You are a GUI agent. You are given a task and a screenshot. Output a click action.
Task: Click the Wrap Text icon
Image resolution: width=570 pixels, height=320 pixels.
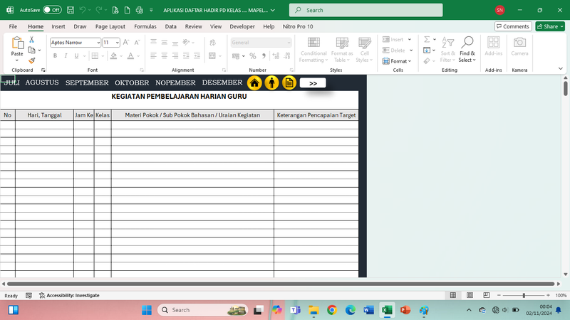point(212,43)
